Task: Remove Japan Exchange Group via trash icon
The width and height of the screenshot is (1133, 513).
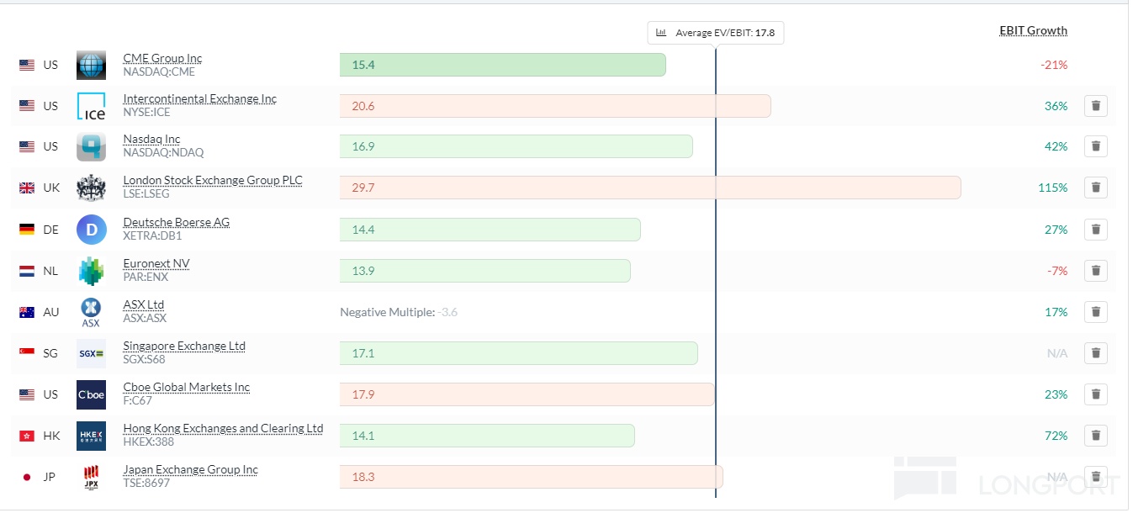Action: 1095,477
